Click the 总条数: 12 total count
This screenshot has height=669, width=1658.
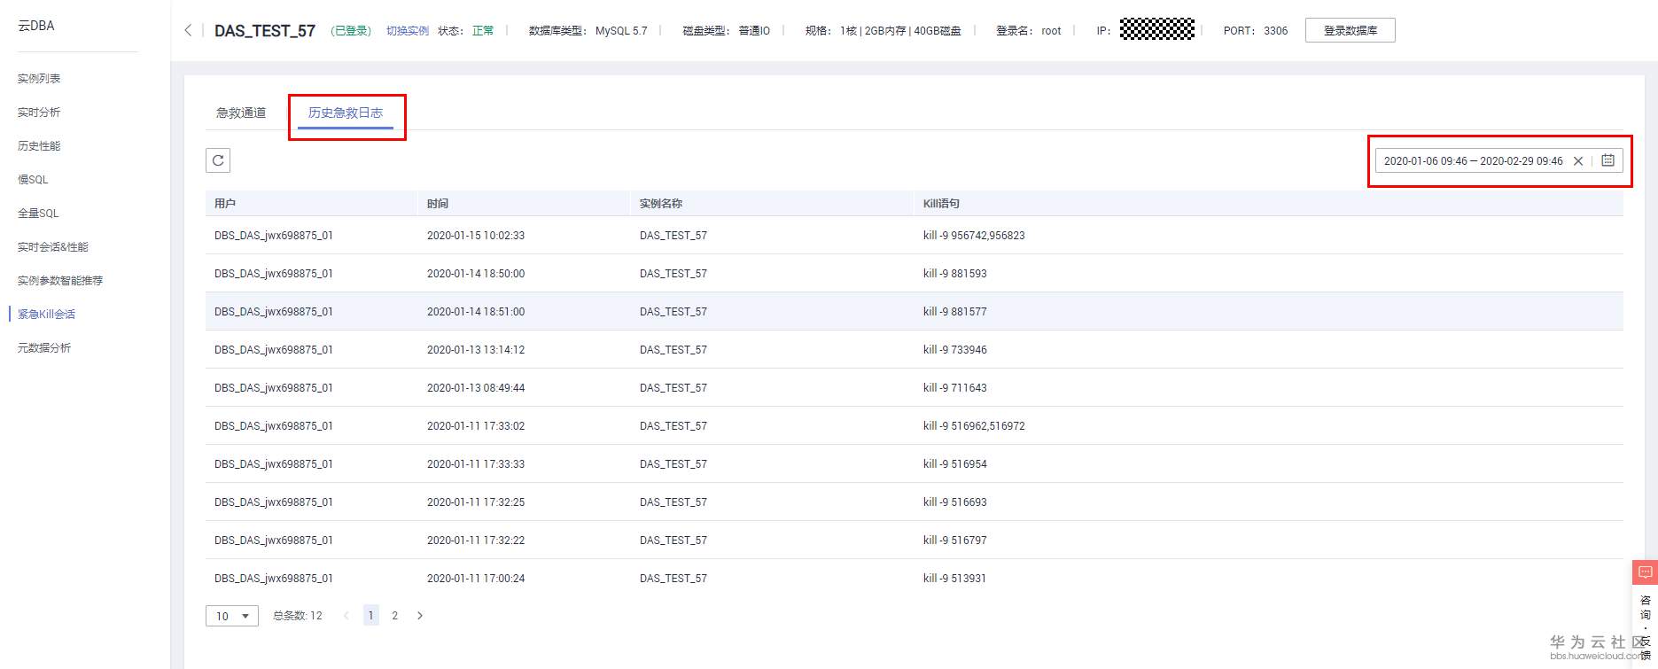coord(298,616)
